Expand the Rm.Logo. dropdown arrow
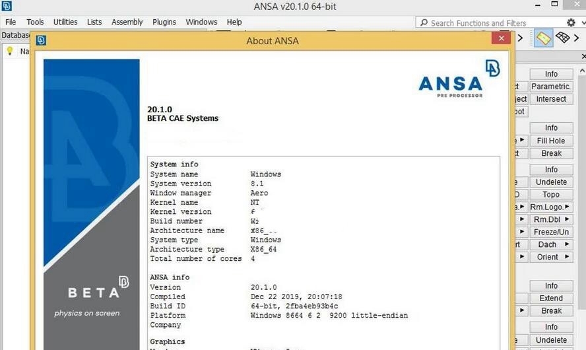This screenshot has width=586, height=350. pos(568,207)
